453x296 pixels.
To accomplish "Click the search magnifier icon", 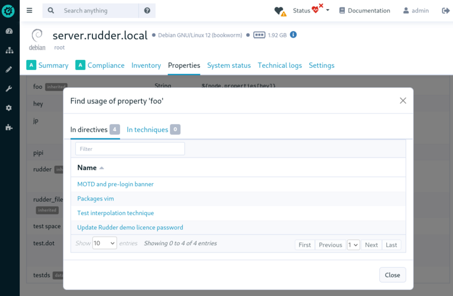I will pos(51,11).
